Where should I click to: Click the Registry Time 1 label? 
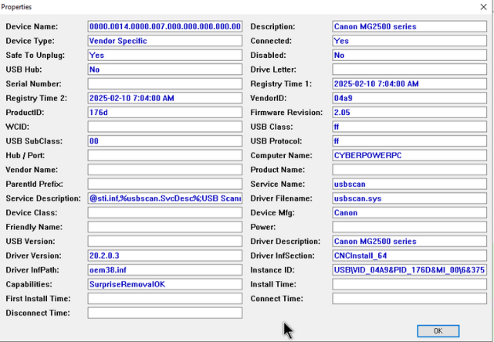pos(281,84)
